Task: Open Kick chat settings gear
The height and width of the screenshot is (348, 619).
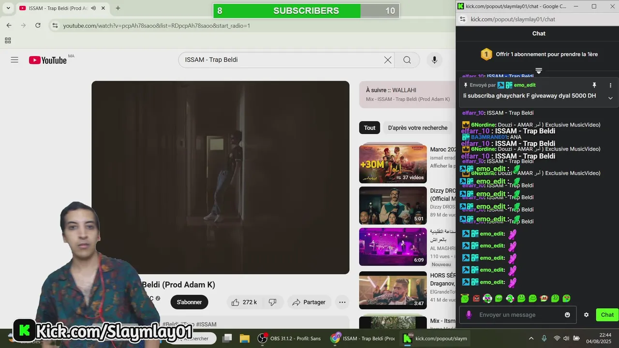Action: click(586, 315)
